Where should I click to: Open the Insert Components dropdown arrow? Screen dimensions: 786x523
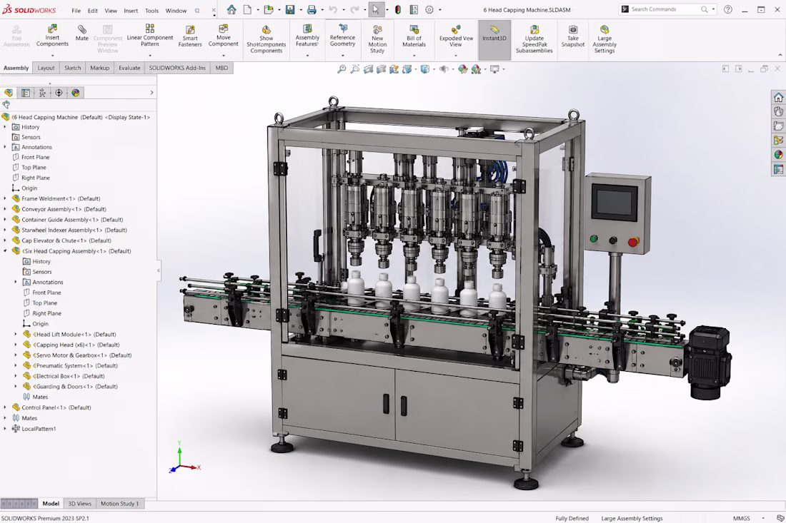pos(52,56)
